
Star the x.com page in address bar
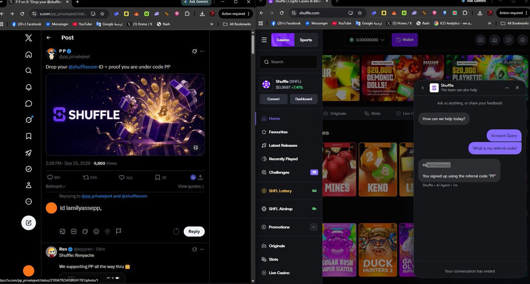102,14
